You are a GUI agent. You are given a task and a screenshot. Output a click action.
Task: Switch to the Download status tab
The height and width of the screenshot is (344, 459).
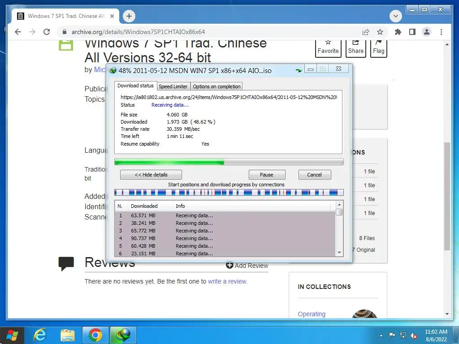tap(135, 86)
